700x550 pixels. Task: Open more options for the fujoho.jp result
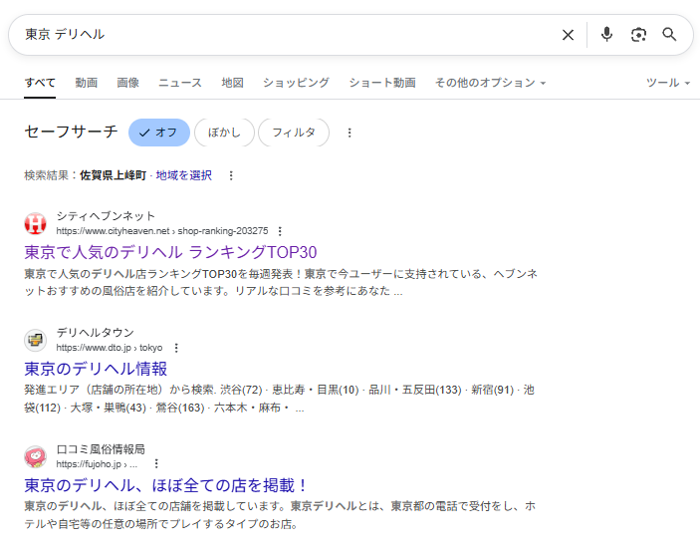(x=155, y=464)
